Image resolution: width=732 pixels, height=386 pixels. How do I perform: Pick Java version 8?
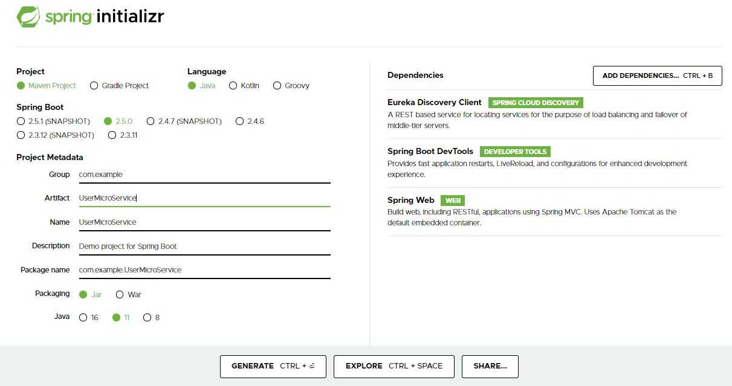151,318
